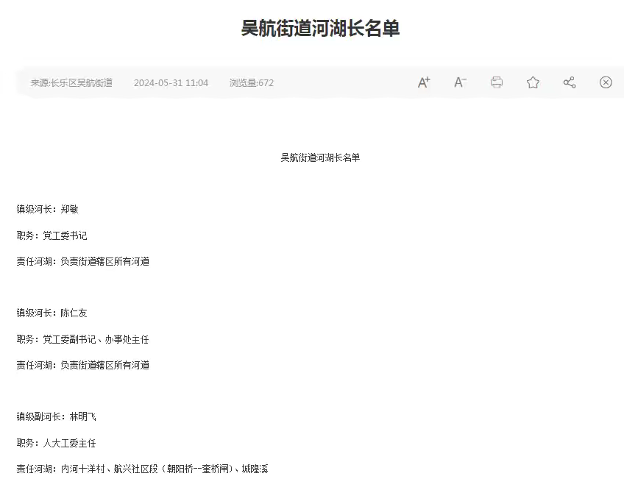624x490 pixels.
Task: Click the line 镇级河长：陈仁友
Action: [x=52, y=313]
